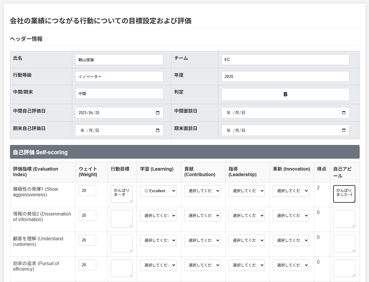Click the weight input for 効率の追求
369x282 pixels.
(x=87, y=265)
